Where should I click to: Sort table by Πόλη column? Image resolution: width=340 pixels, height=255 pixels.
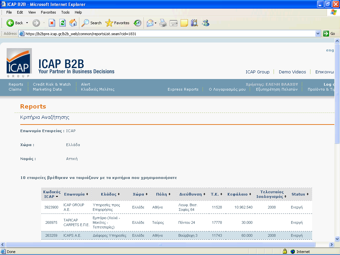pos(163,194)
